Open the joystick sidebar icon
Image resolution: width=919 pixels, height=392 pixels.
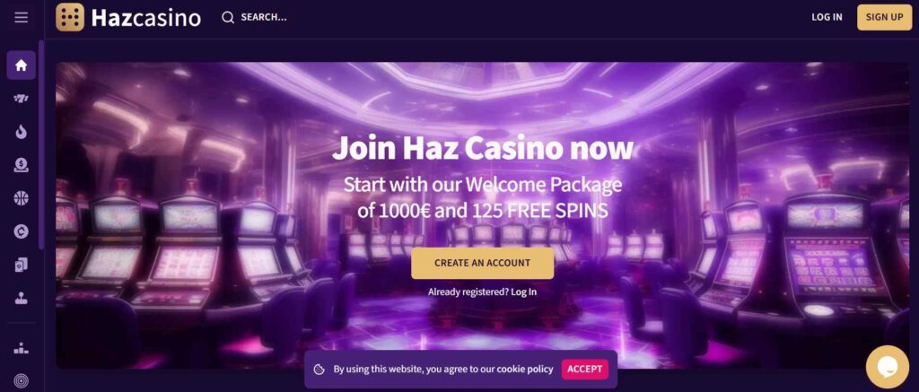pos(22,298)
